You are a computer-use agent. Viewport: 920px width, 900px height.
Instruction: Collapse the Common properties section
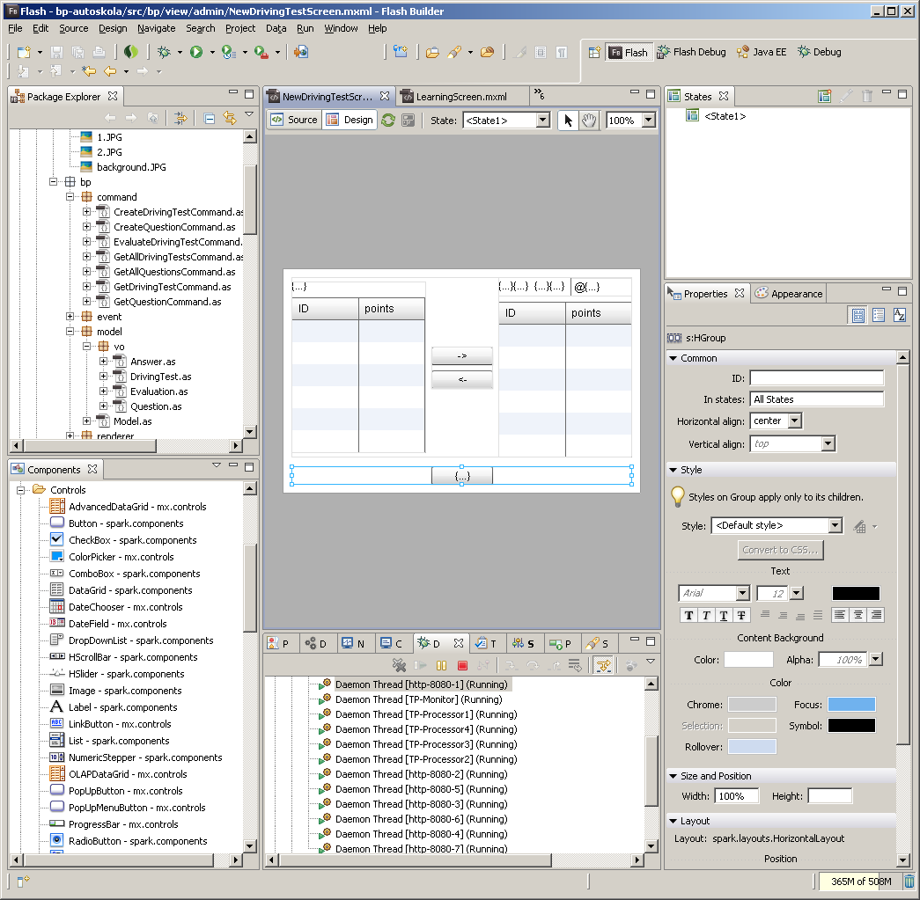pos(673,358)
